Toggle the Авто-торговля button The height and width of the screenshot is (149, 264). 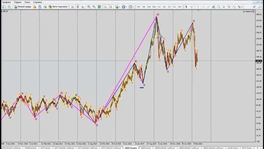(x=58, y=7)
